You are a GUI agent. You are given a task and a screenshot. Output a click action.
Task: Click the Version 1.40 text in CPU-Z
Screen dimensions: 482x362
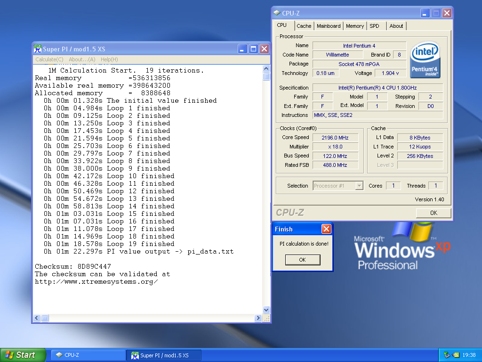tap(429, 199)
